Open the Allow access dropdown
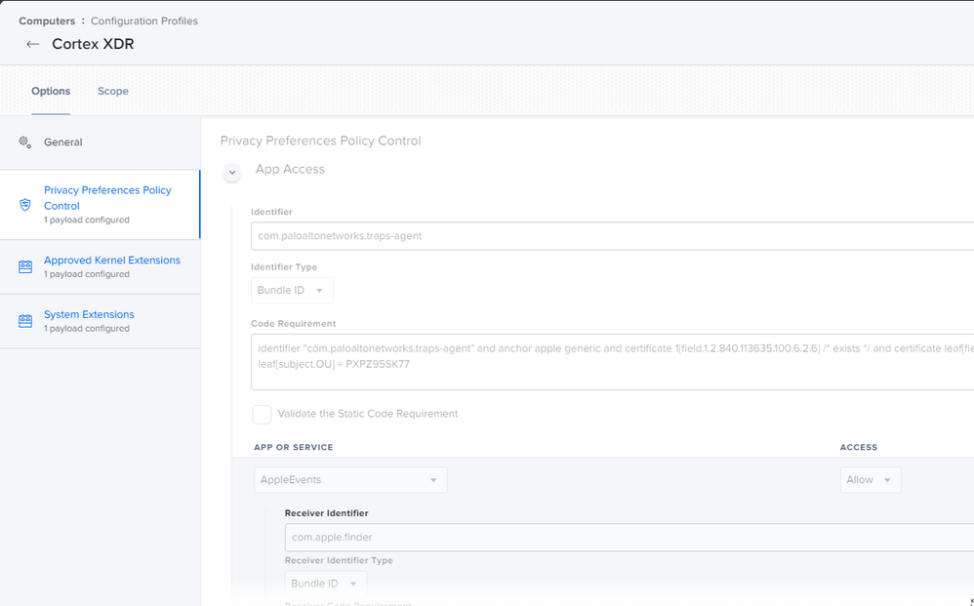 click(871, 480)
